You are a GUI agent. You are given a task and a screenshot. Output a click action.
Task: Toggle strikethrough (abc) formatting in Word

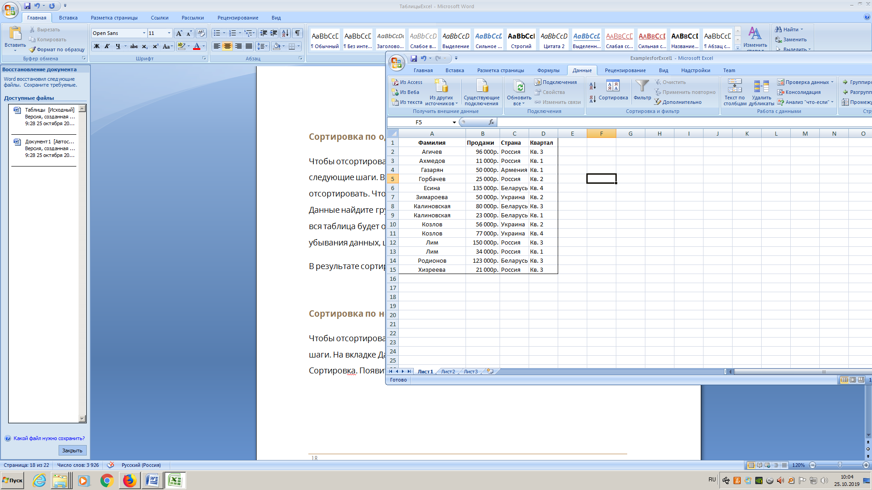coord(134,46)
